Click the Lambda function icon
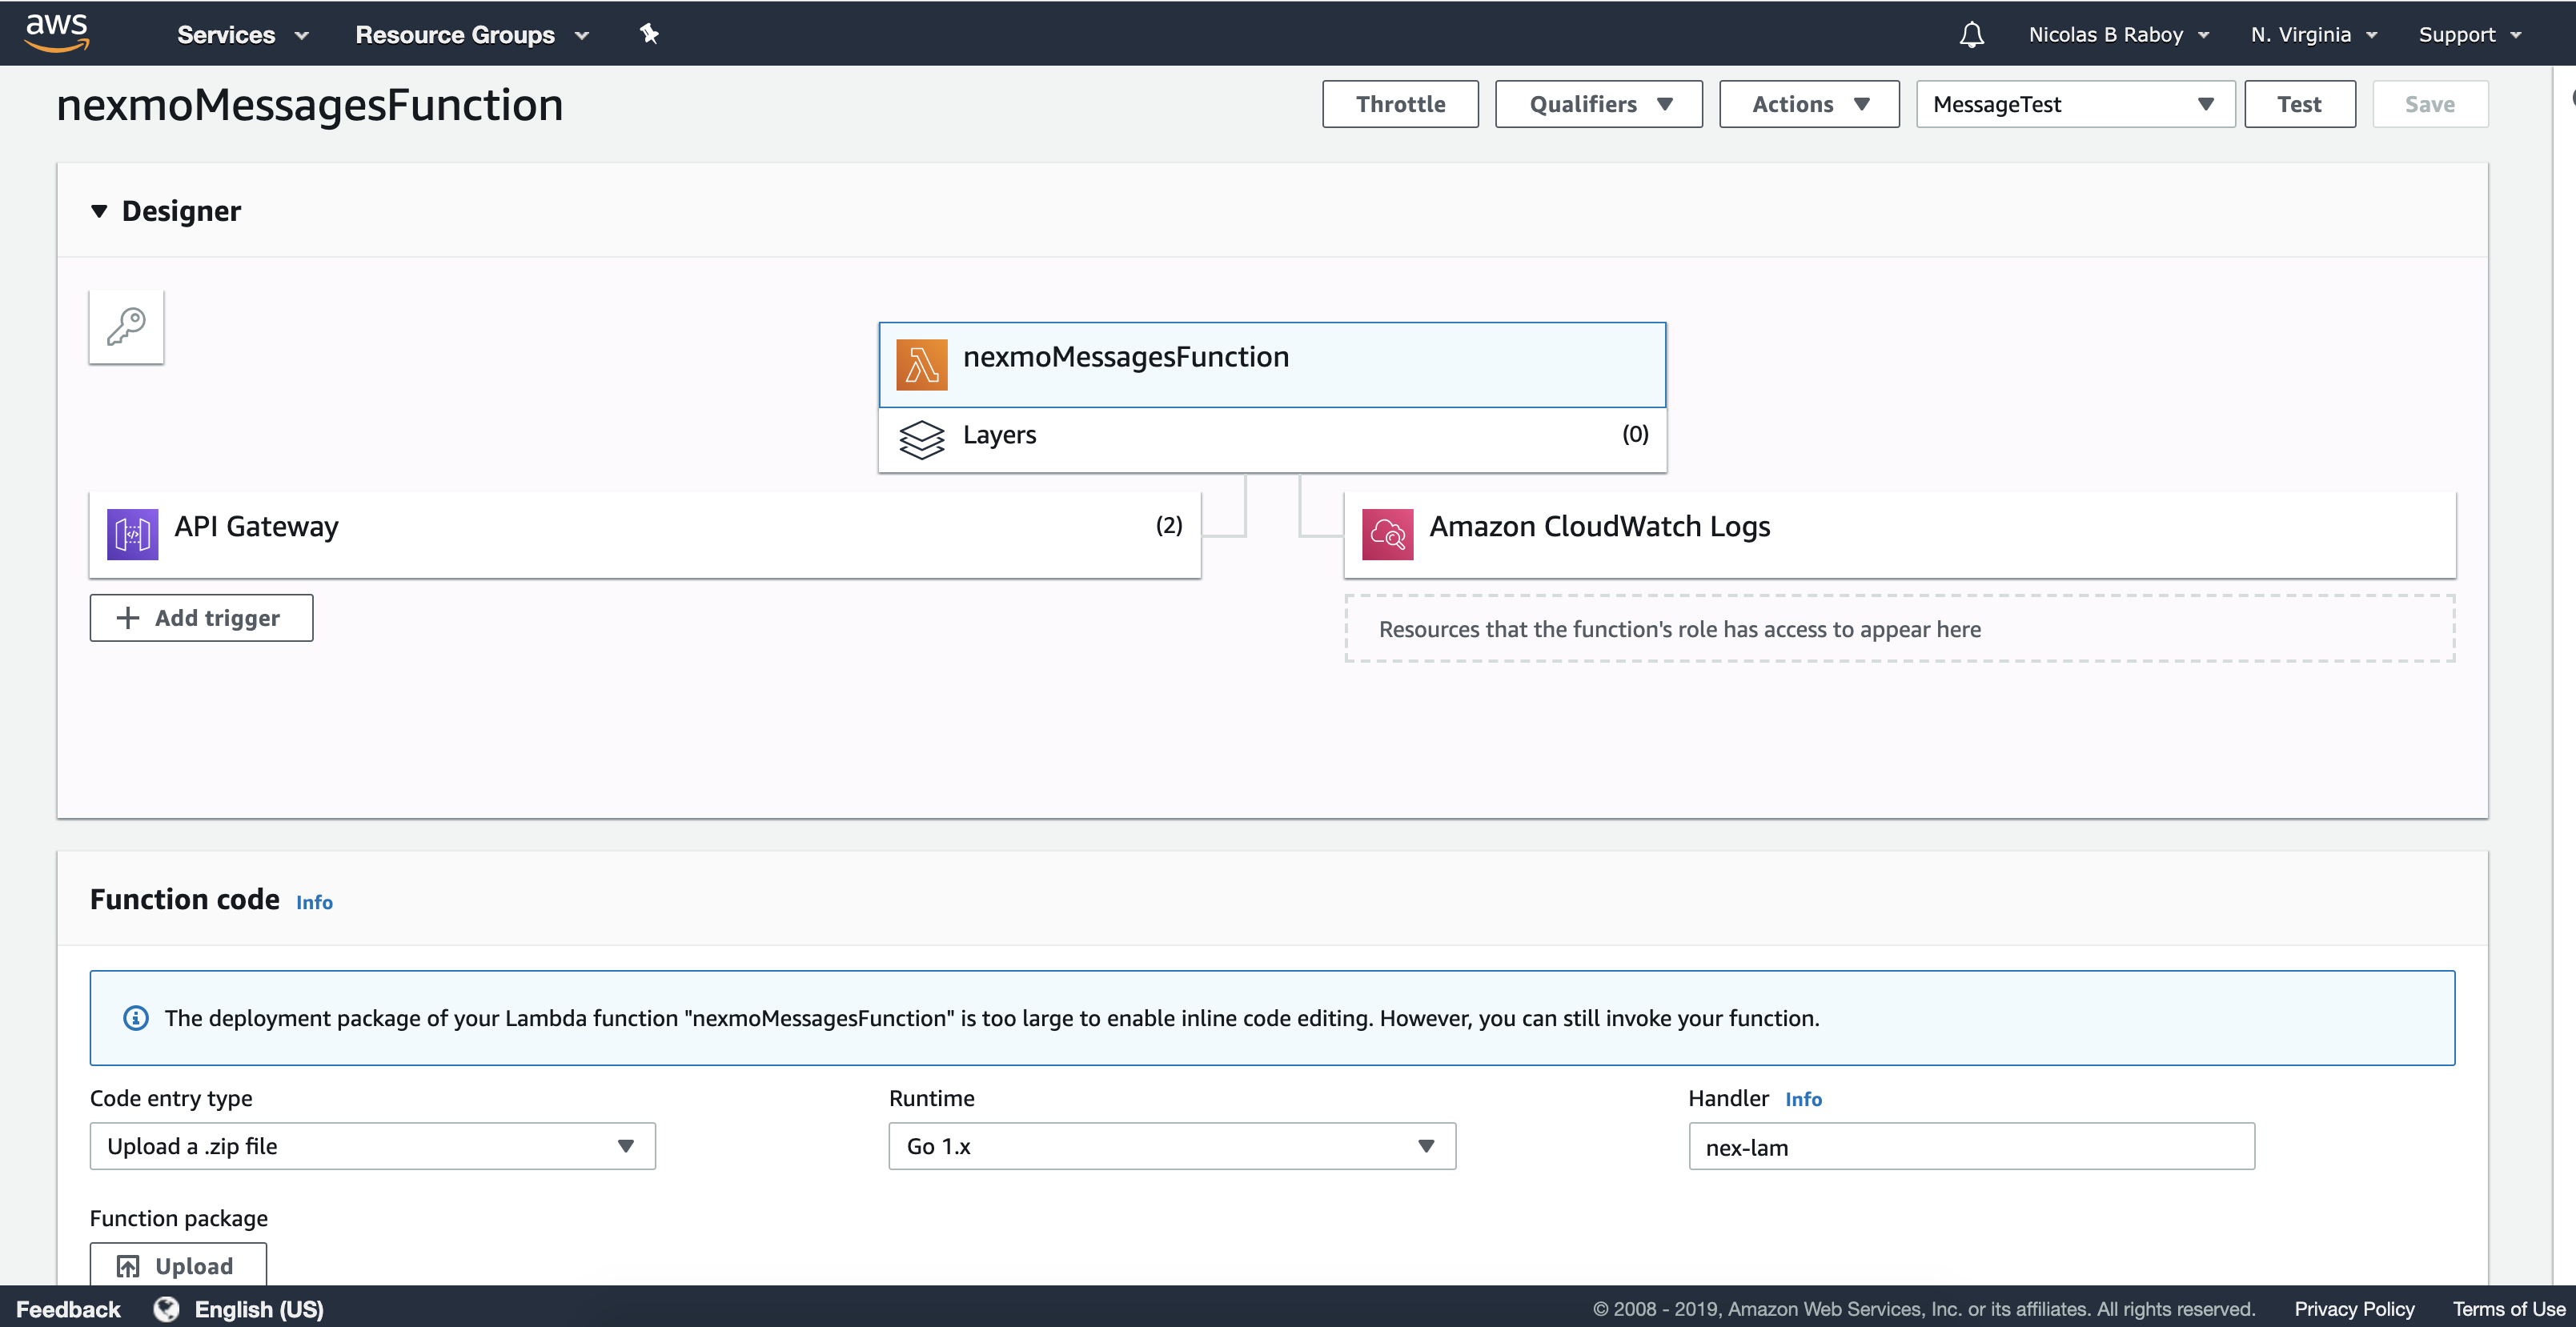 [921, 364]
